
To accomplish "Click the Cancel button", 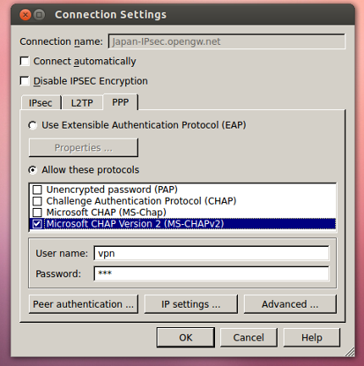I will coord(249,337).
